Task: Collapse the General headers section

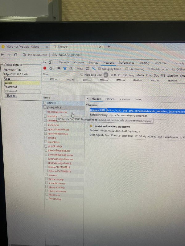Action: (x=87, y=105)
